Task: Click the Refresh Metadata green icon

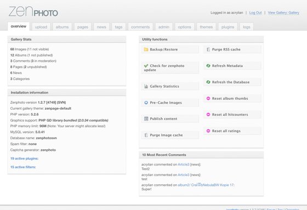Action: [x=208, y=66]
